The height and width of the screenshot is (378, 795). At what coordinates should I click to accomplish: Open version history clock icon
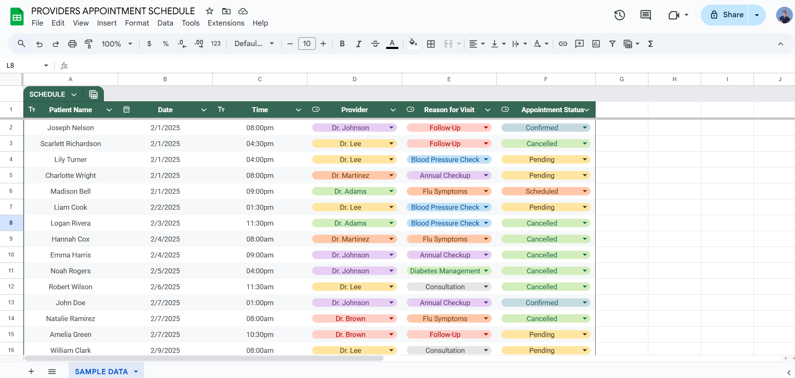coord(619,15)
